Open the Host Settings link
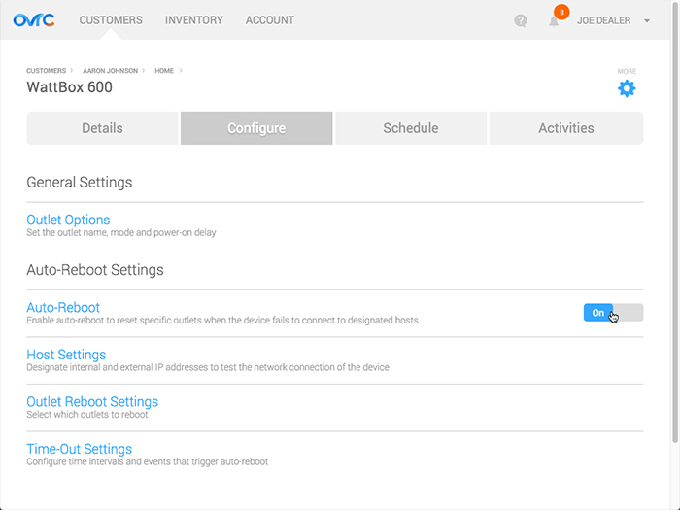The height and width of the screenshot is (510, 680). (x=66, y=355)
